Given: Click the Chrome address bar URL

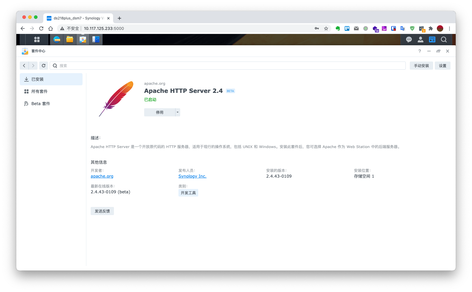Looking at the screenshot, I should tap(104, 28).
